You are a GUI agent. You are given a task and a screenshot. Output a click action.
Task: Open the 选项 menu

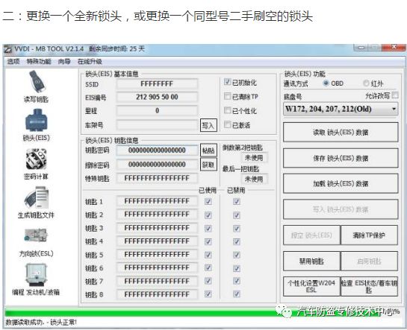[x=13, y=61]
